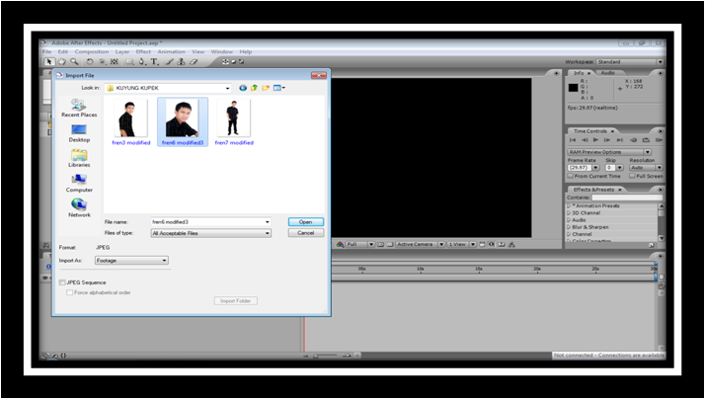Screen dimensions: 705x399
Task: Step forward one frame in Time Controls
Action: click(x=607, y=140)
